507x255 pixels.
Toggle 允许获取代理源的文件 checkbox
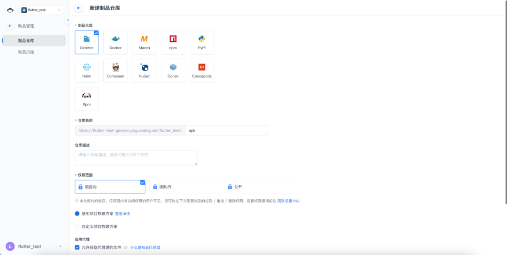77,247
